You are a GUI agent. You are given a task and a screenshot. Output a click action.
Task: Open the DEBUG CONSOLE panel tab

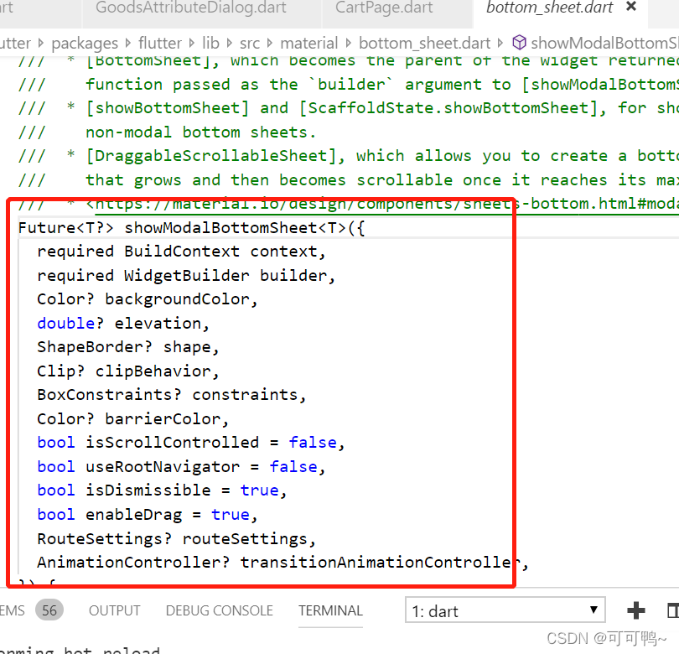tap(219, 610)
